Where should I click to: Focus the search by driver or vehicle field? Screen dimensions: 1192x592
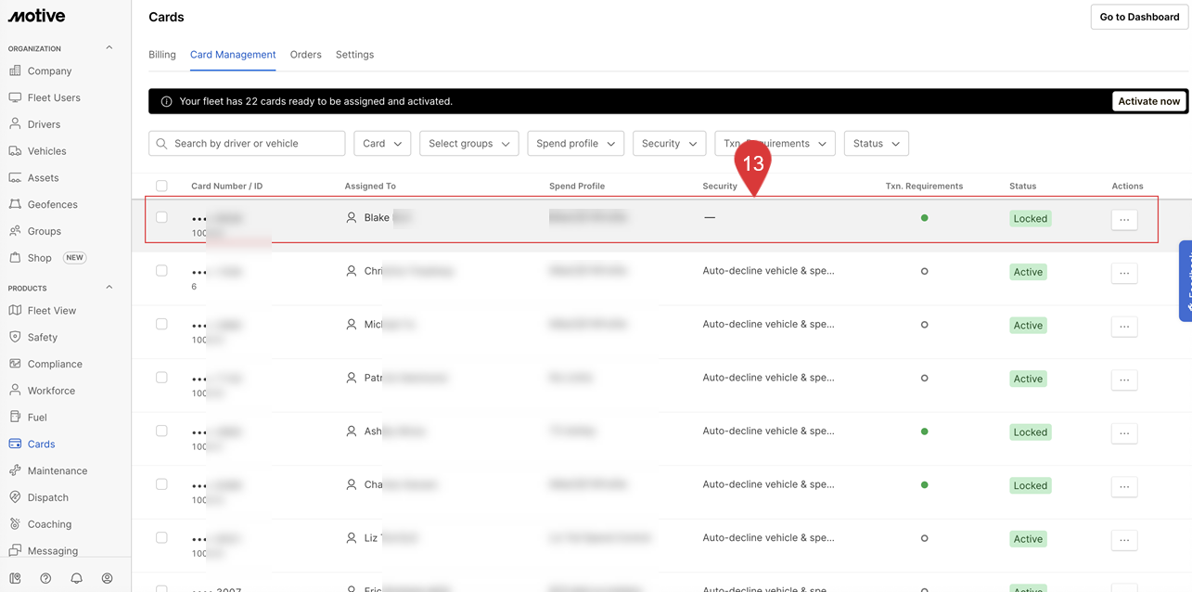click(256, 144)
